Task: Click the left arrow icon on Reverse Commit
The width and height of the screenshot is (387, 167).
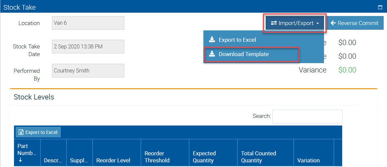Action: (333, 23)
